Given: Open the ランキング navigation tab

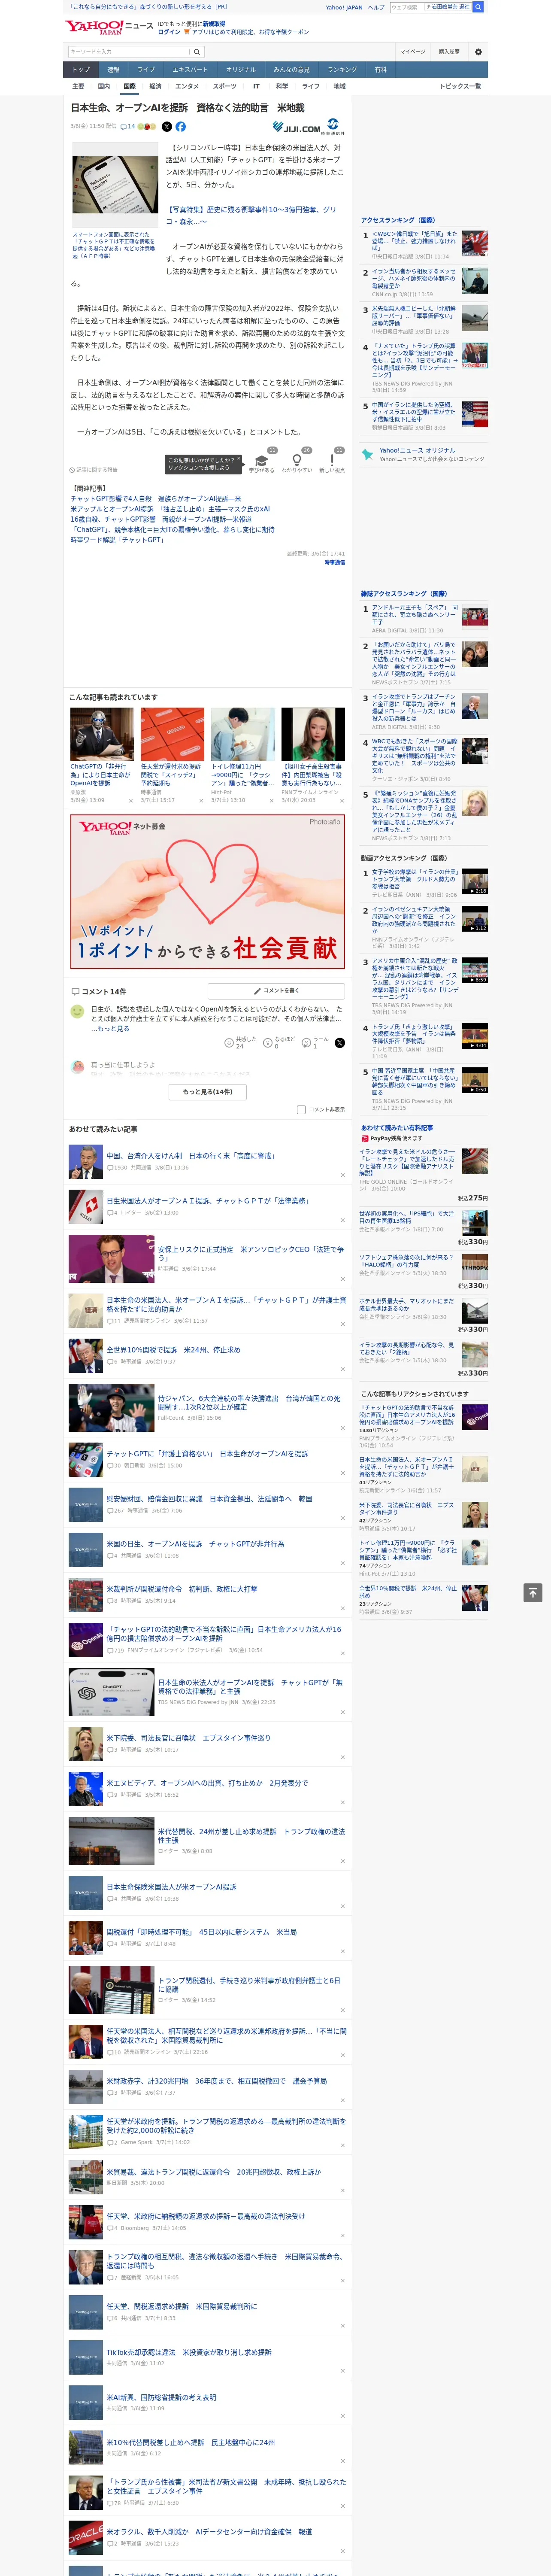Looking at the screenshot, I should click(342, 69).
